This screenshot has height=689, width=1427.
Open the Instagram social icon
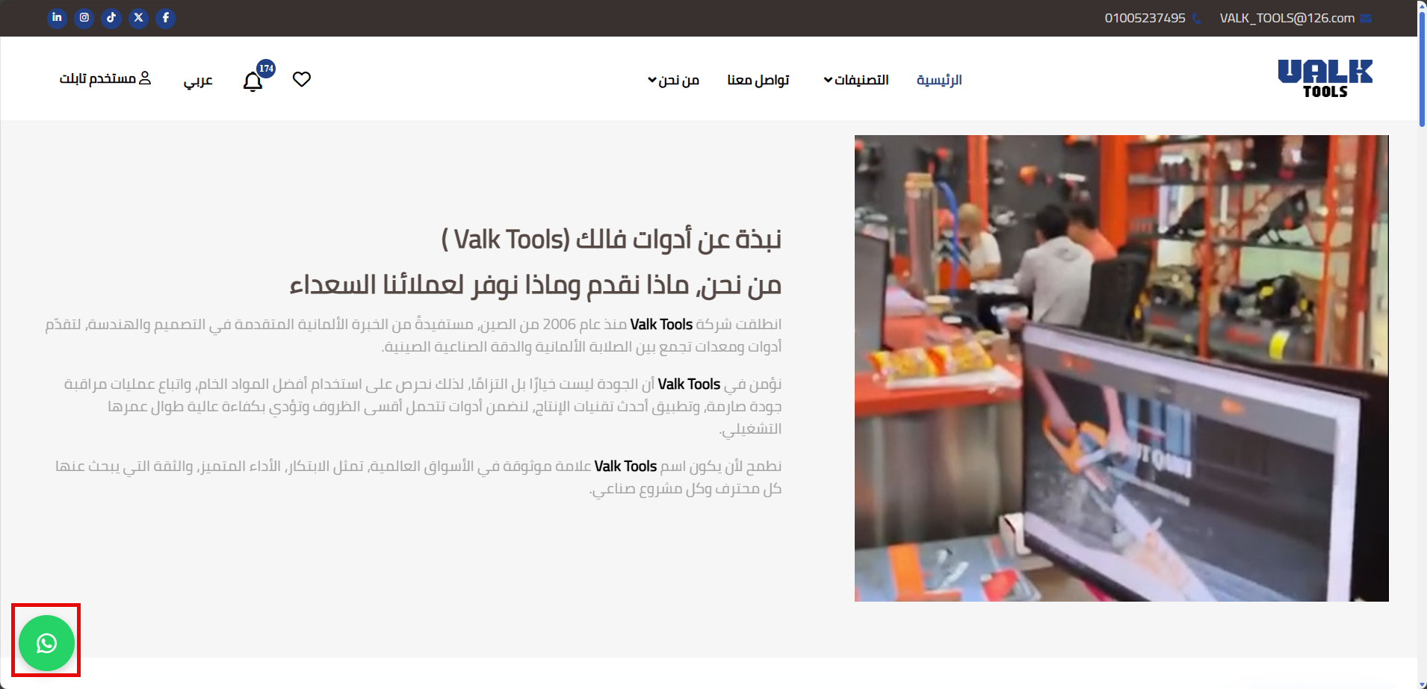pos(84,18)
